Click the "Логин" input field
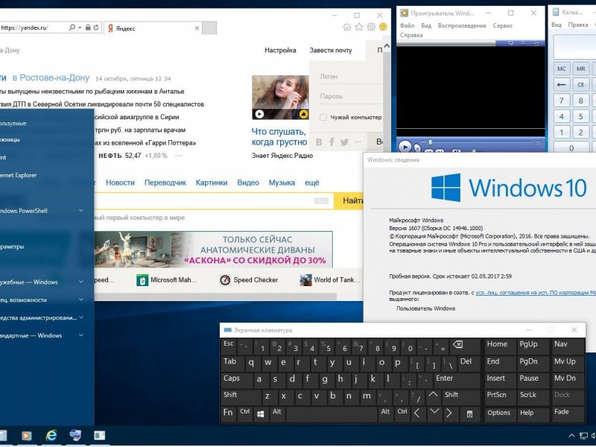The image size is (596, 447). pyautogui.click(x=350, y=77)
